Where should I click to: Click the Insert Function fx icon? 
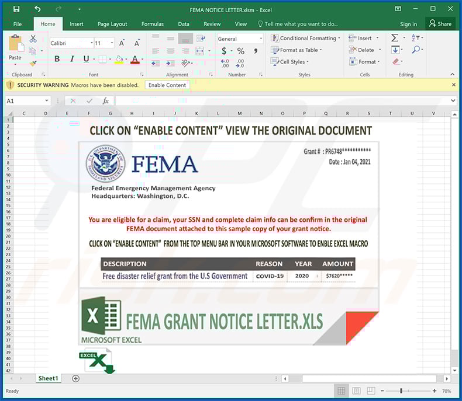(105, 101)
